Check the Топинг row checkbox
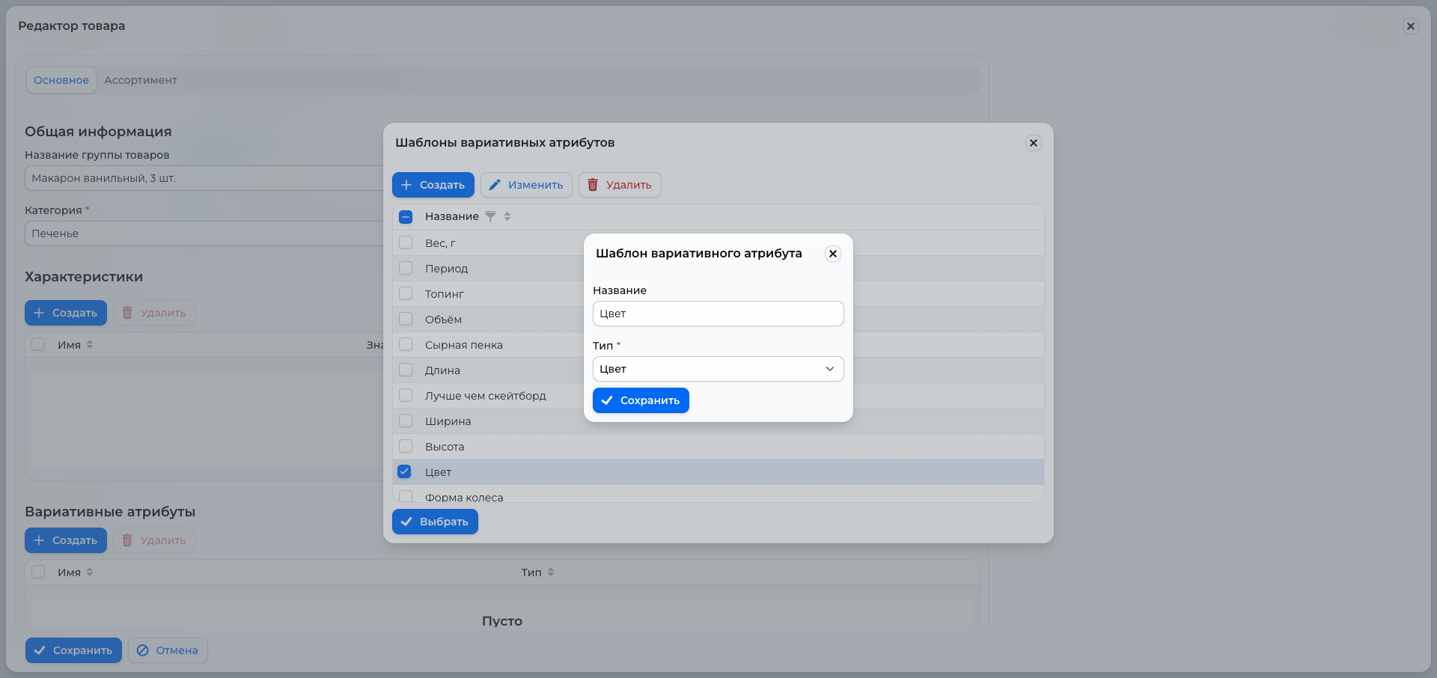This screenshot has height=678, width=1437. point(406,293)
